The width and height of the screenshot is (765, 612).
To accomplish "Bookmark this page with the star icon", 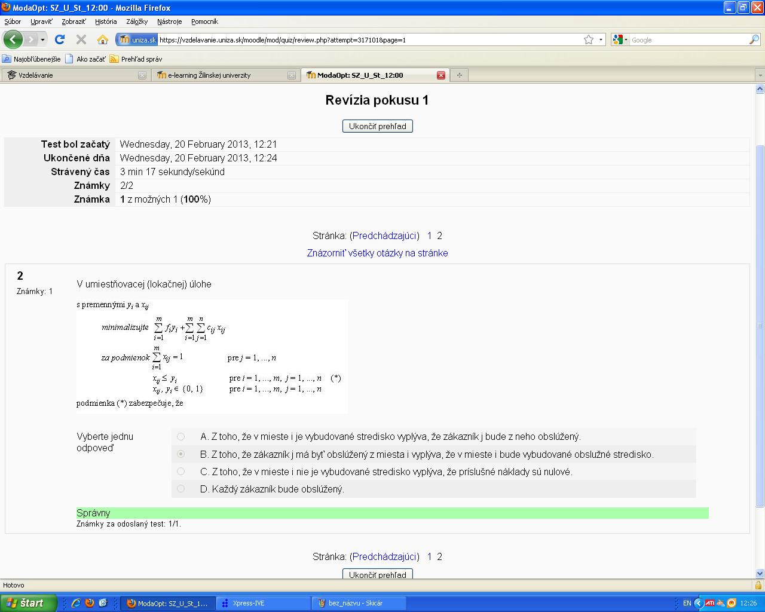I will point(589,39).
